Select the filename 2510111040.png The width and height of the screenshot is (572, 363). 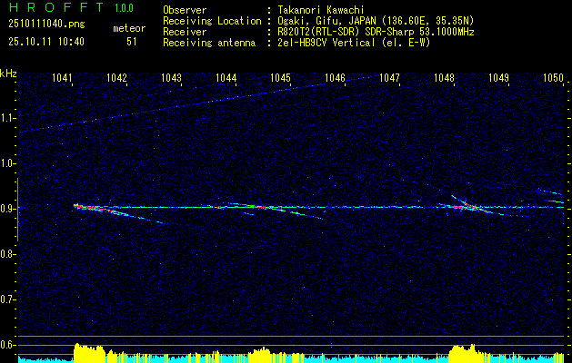coord(46,25)
